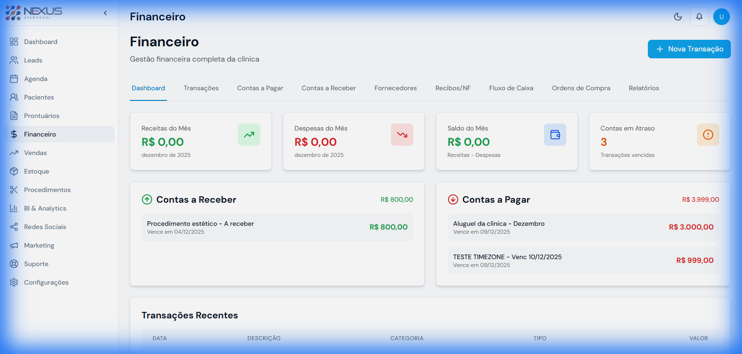The image size is (742, 354).
Task: Click the Contas em Atraso count 3
Action: pyautogui.click(x=604, y=142)
